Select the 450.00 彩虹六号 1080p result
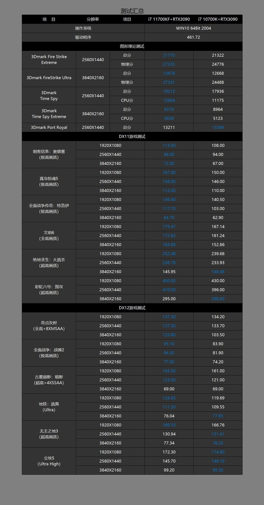The width and height of the screenshot is (264, 505). point(169,281)
